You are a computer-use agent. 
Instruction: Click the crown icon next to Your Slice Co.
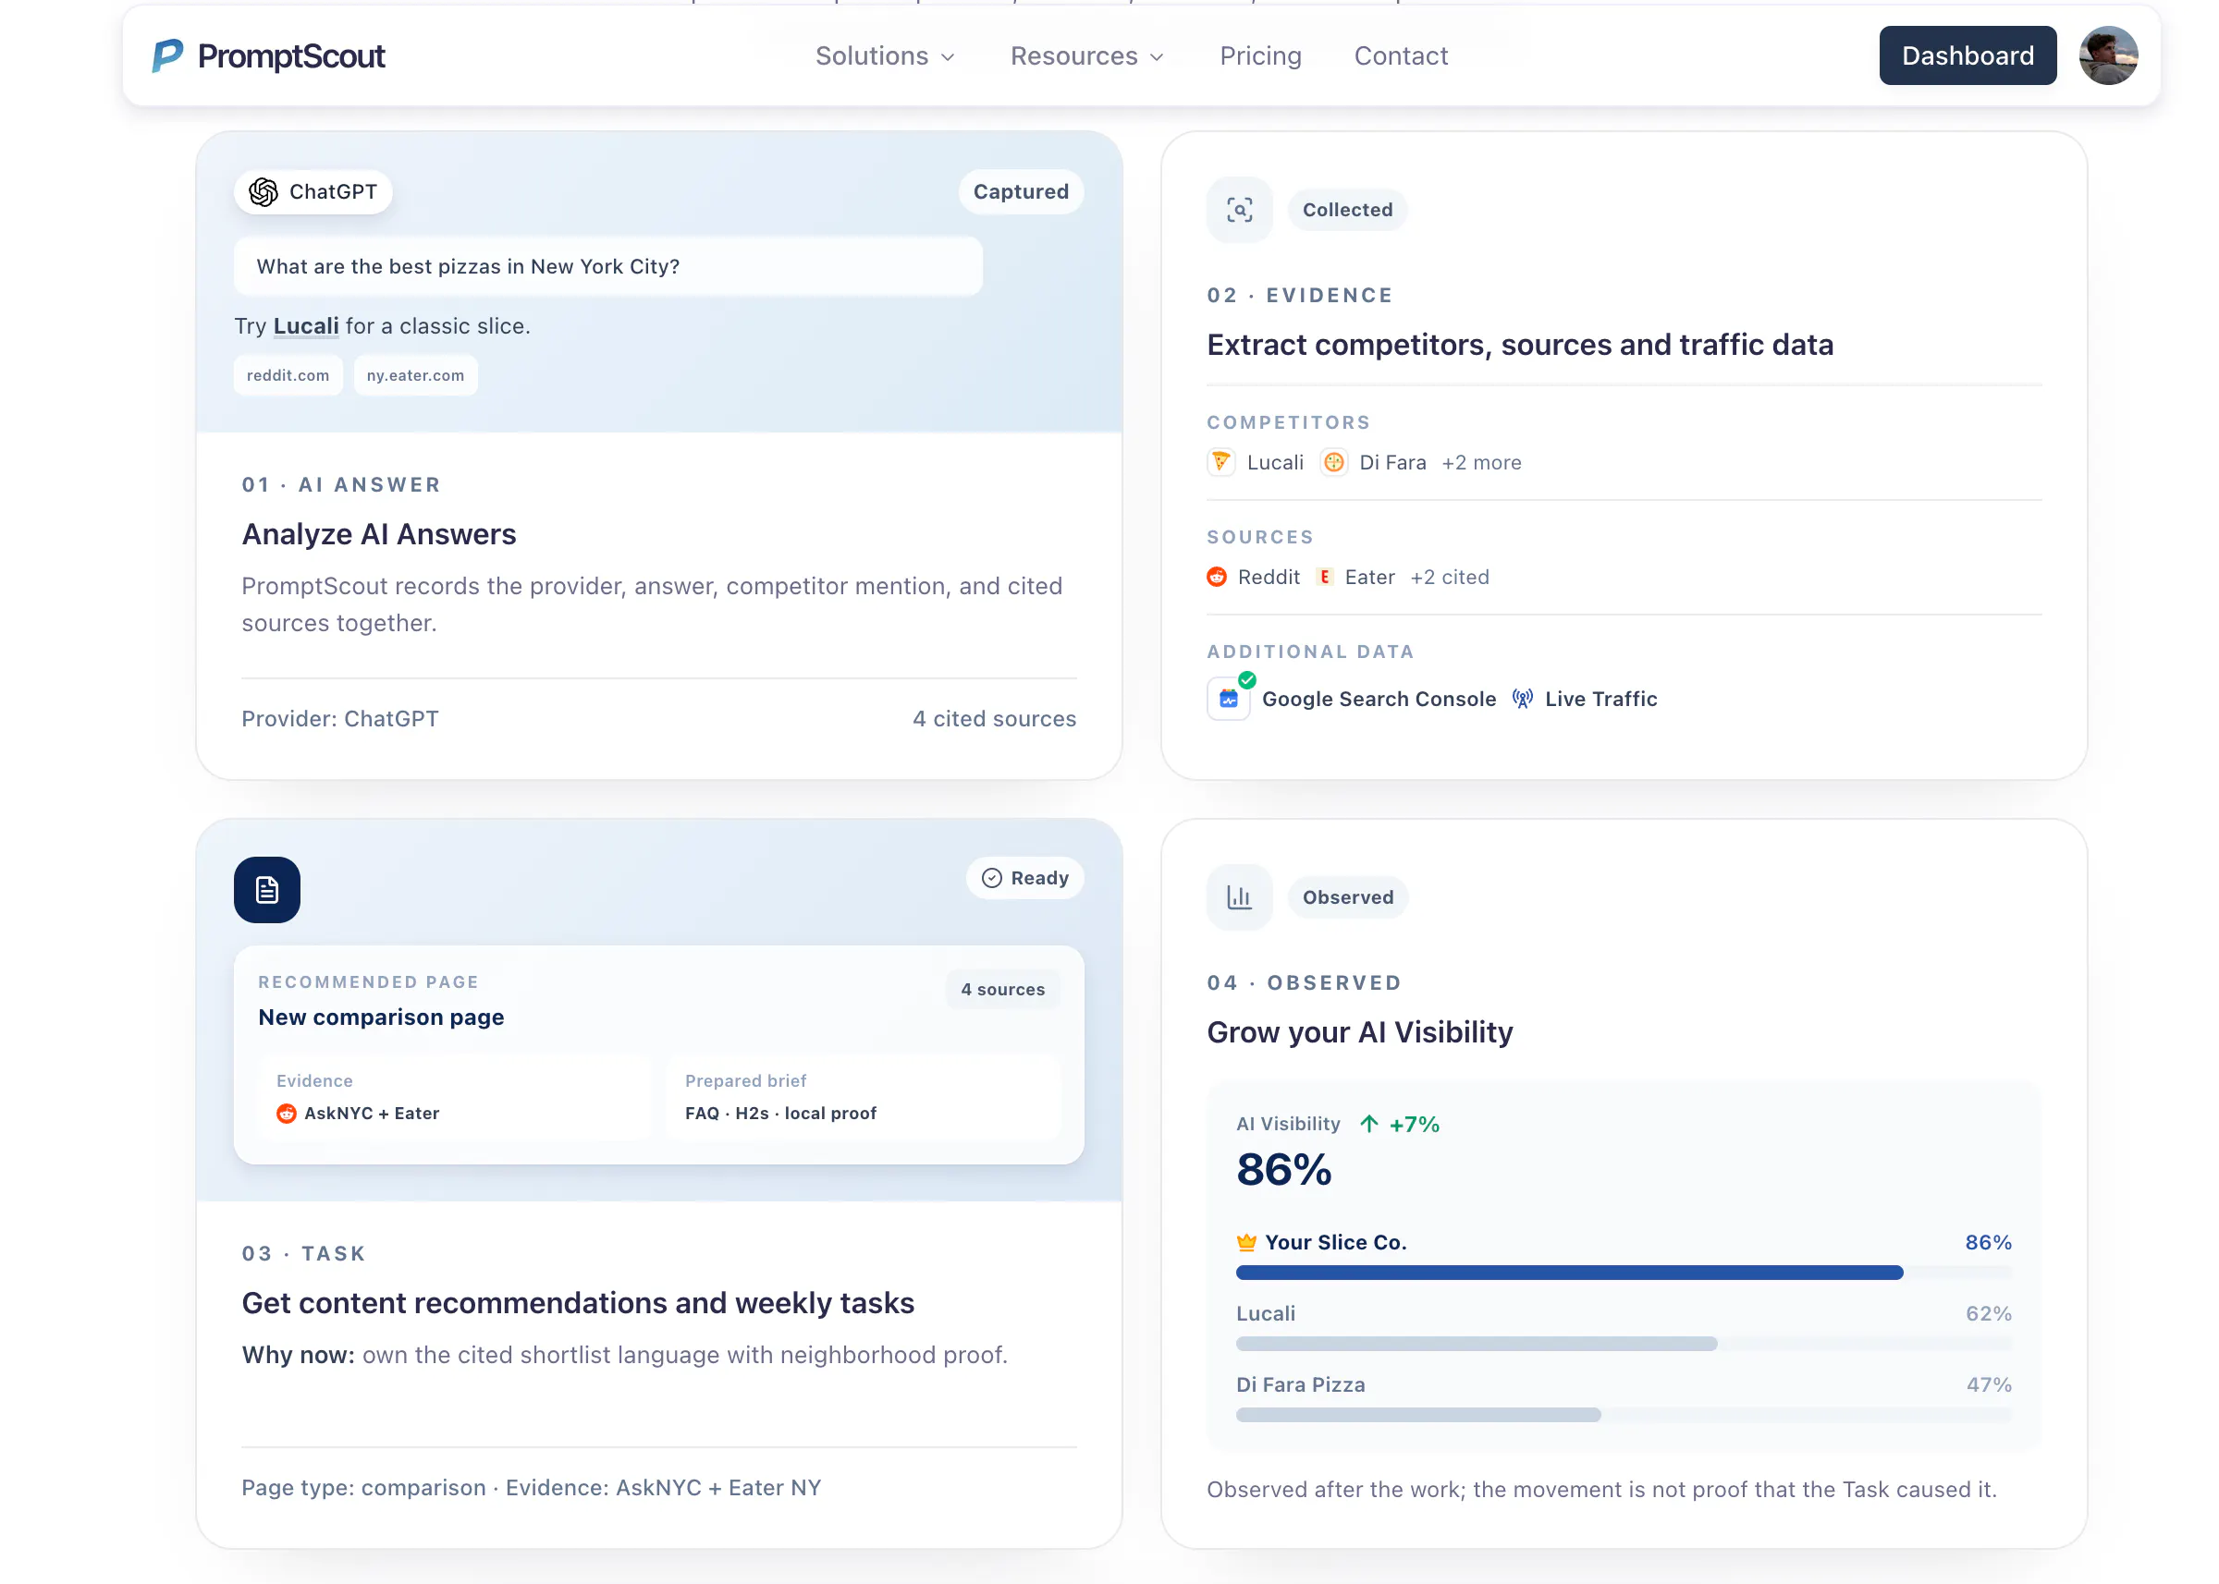(x=1246, y=1243)
